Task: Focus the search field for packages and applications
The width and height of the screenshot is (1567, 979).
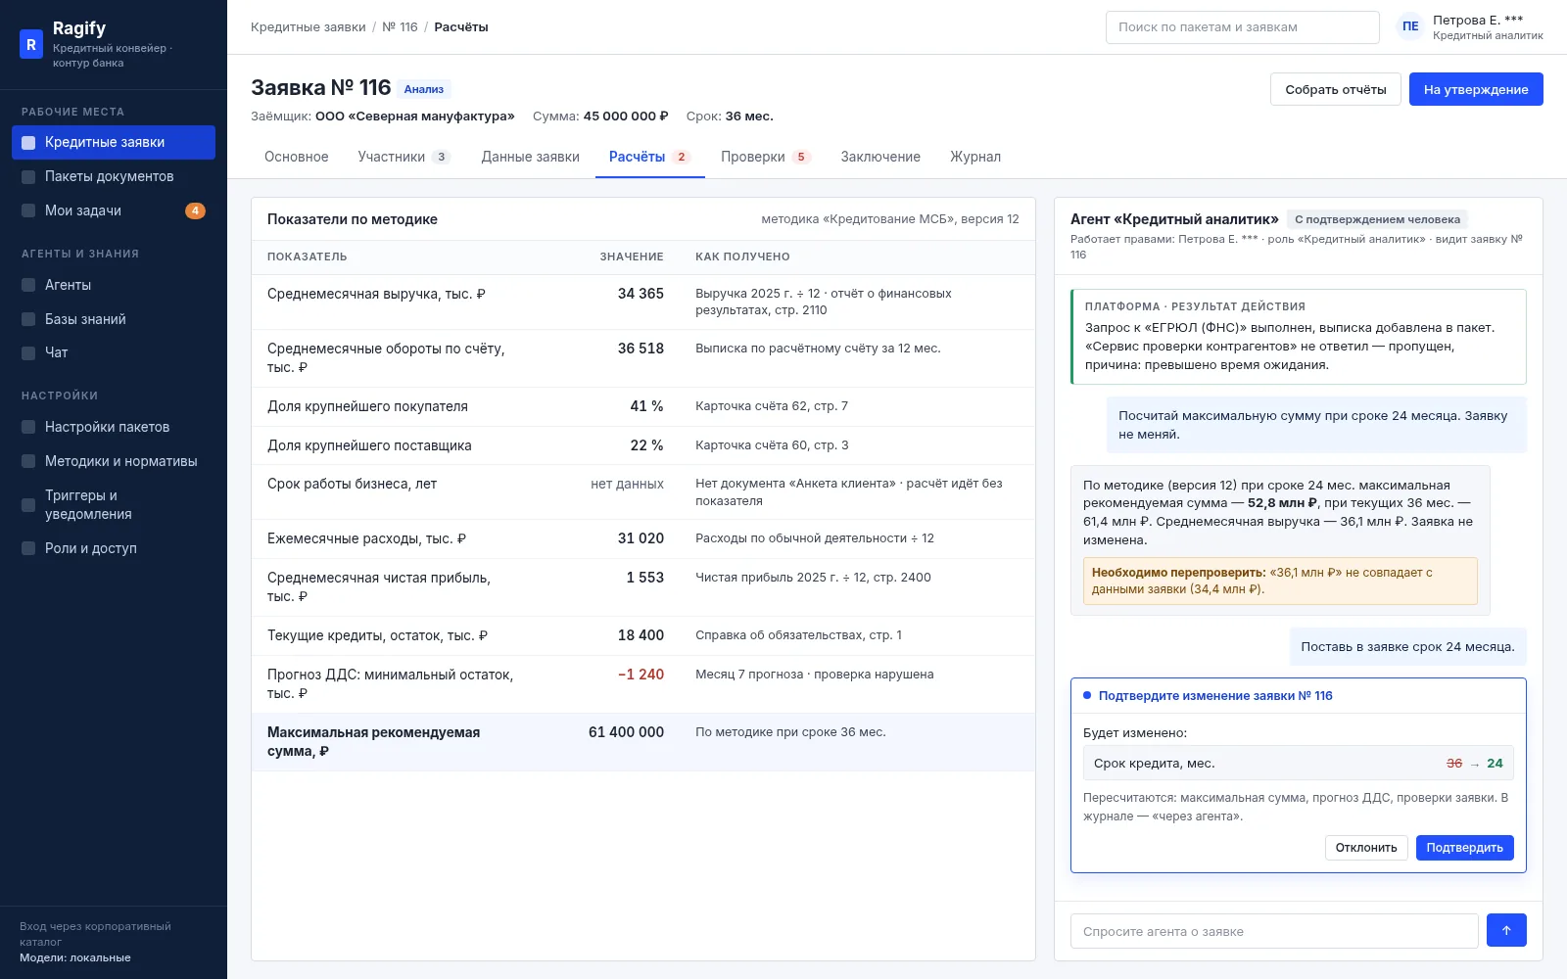Action: pyautogui.click(x=1243, y=27)
